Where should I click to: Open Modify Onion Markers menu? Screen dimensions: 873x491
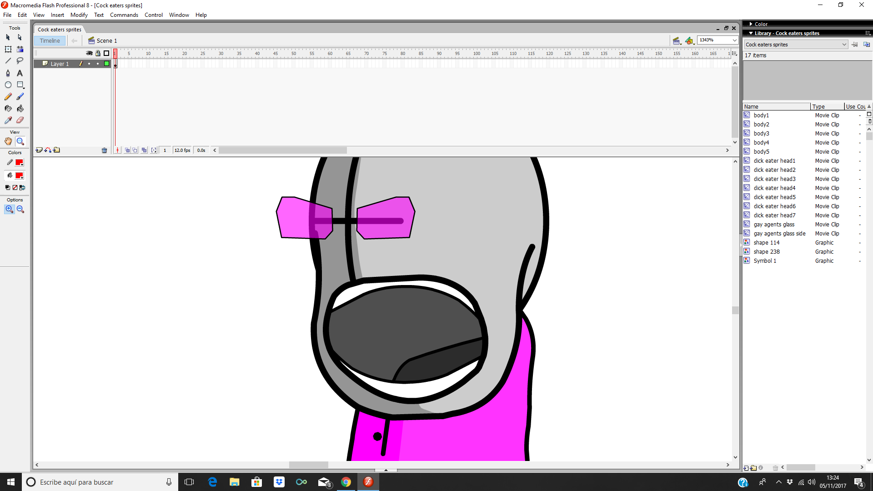(154, 150)
